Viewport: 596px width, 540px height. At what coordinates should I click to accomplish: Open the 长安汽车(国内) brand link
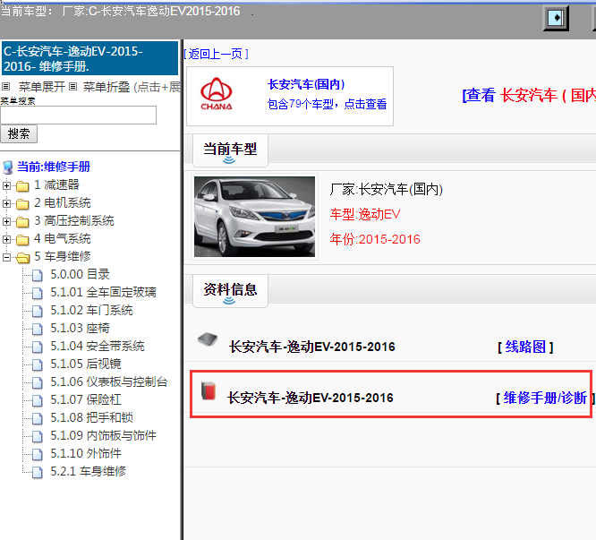pyautogui.click(x=306, y=84)
